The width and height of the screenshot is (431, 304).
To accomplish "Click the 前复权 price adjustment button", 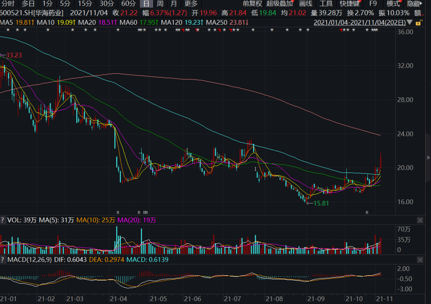I will click(x=252, y=4).
